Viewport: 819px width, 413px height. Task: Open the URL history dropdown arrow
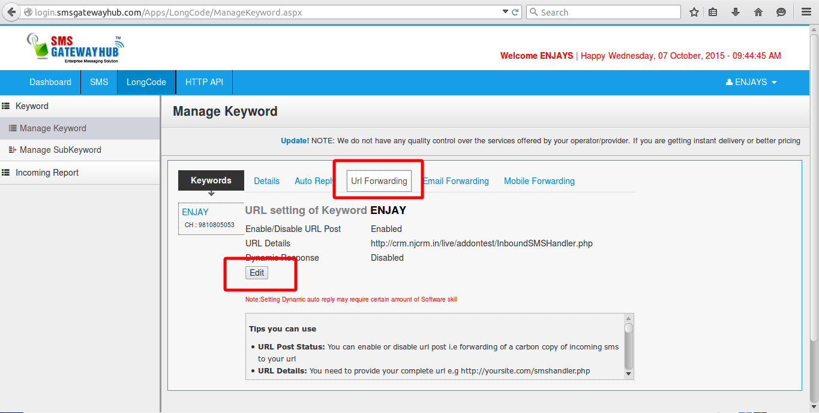tap(505, 12)
